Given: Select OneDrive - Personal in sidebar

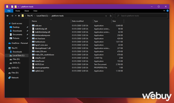Looking at the screenshot, I should 20,43.
